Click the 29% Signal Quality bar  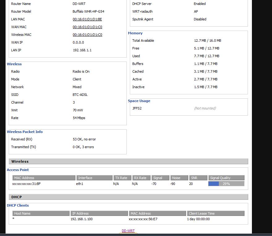[226, 184]
